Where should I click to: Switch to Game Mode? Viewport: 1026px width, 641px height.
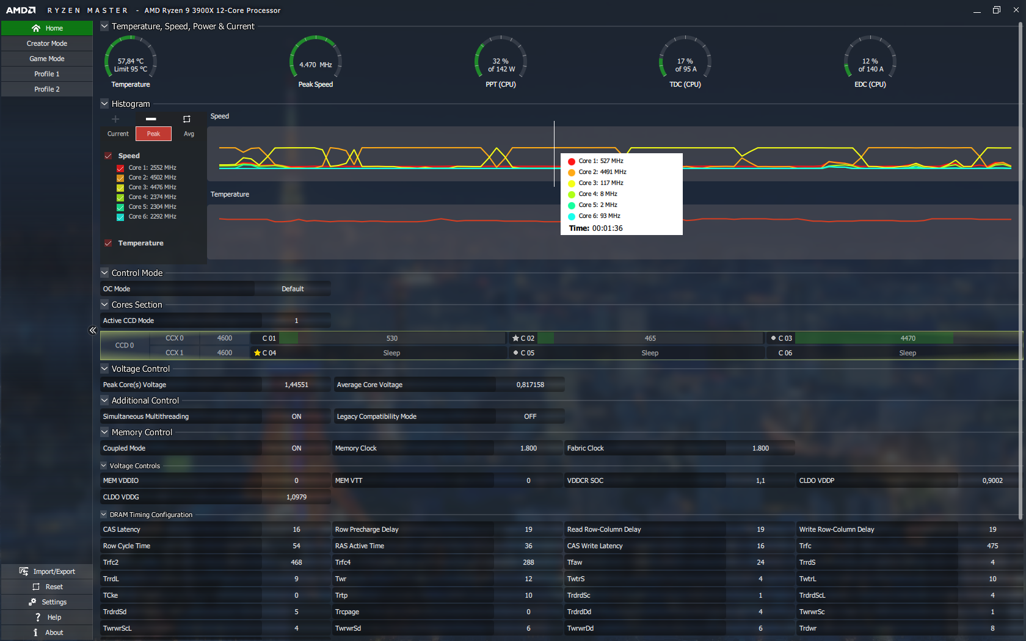47,59
